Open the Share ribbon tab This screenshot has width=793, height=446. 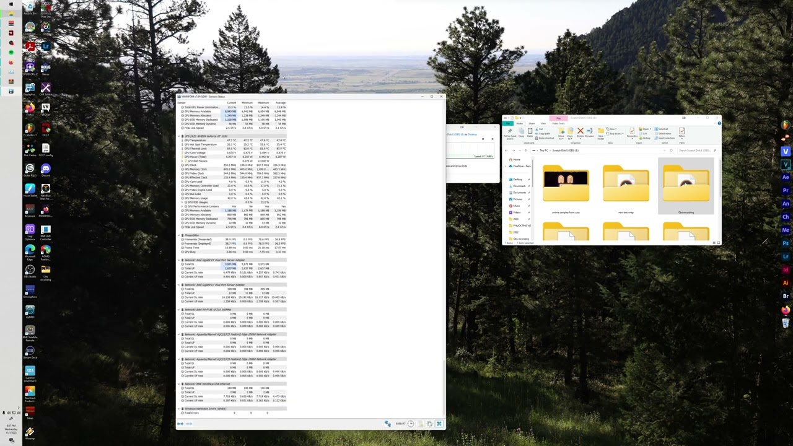tap(531, 123)
